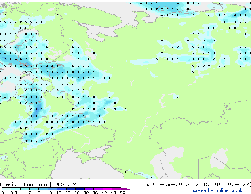Viewport: 251px width, 194px height.
Task: Click the 5–10 mm legend color swatch
Action: coord(43,189)
